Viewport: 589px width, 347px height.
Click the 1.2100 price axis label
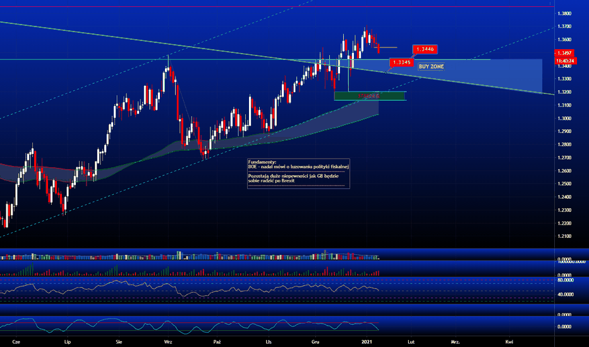[x=564, y=237]
